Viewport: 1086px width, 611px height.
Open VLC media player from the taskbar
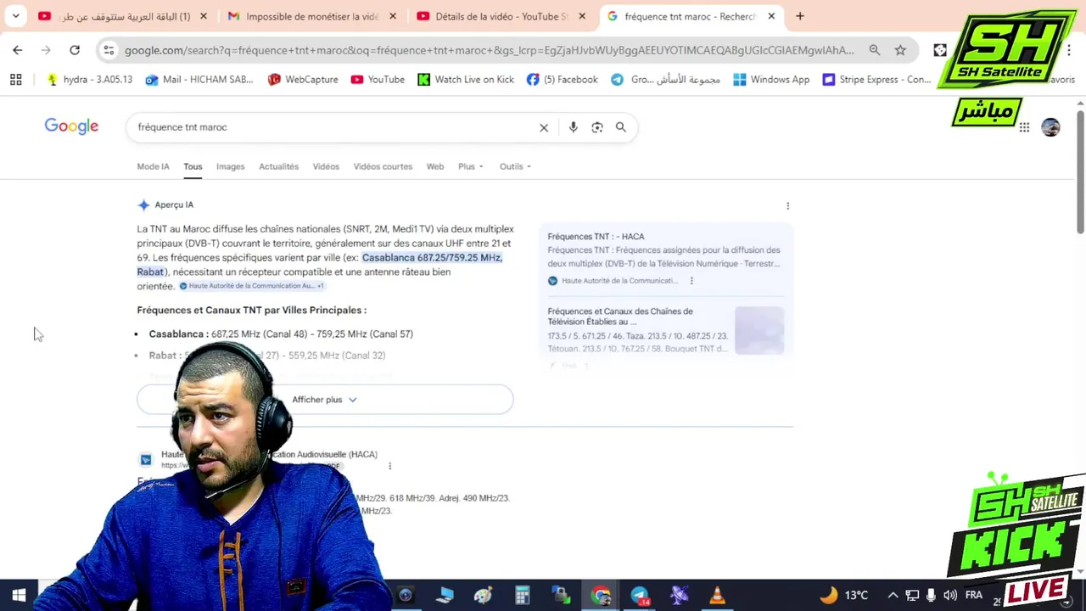[717, 595]
